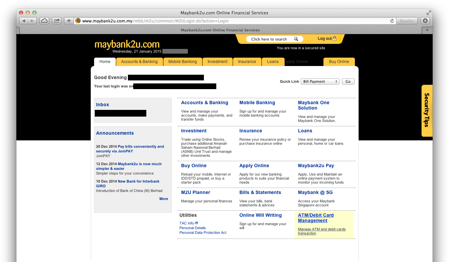
Task: Open the Quick Link Bill Payment dropdown
Action: (320, 81)
